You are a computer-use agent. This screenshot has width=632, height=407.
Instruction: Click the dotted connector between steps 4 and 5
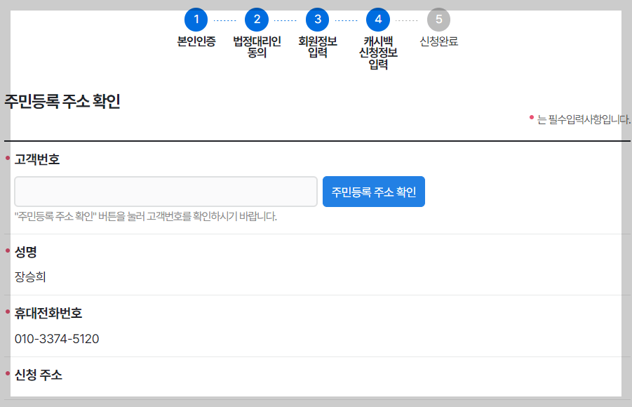coord(407,20)
